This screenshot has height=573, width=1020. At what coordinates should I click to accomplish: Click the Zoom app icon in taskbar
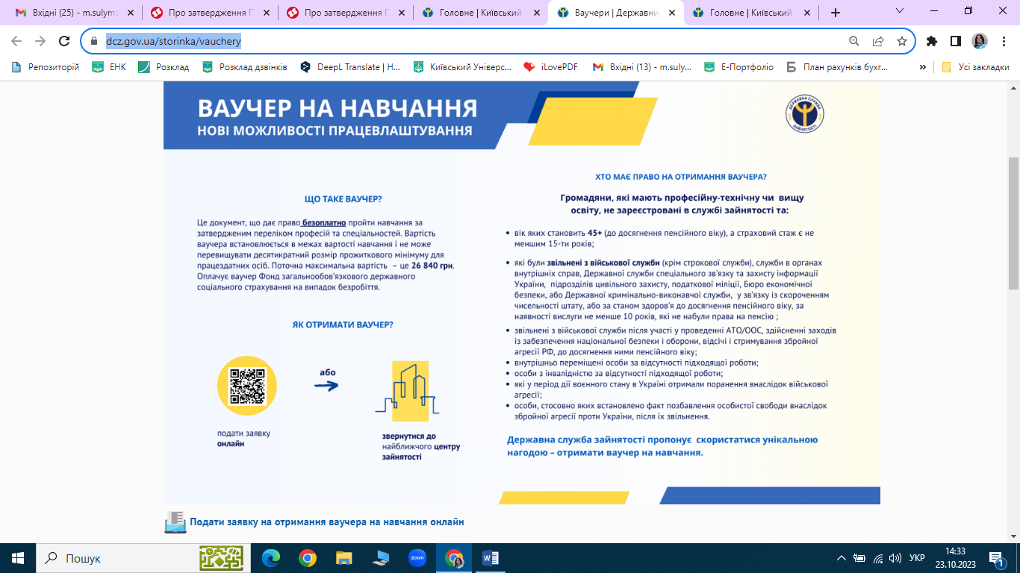417,557
